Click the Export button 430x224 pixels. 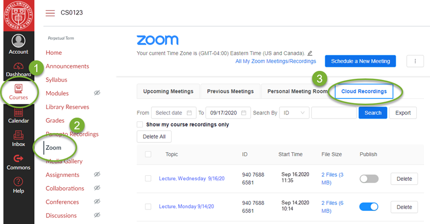(x=403, y=113)
